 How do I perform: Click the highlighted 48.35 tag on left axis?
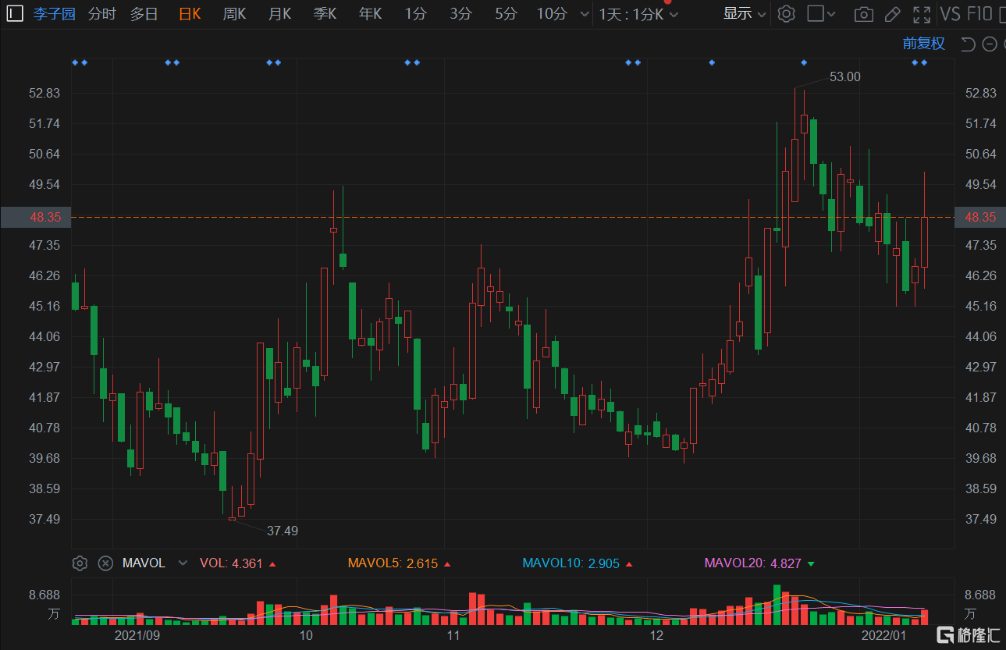tap(36, 217)
